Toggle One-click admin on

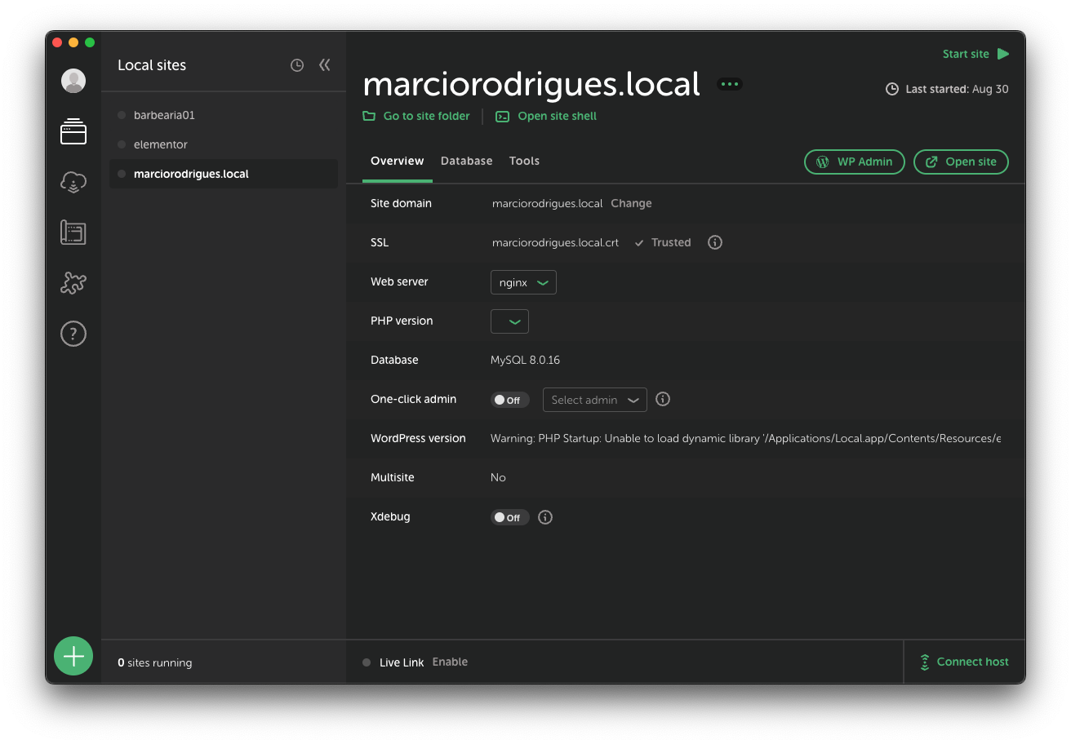coord(509,400)
